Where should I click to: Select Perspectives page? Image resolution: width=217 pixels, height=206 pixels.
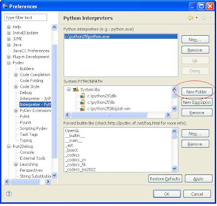[31, 170]
